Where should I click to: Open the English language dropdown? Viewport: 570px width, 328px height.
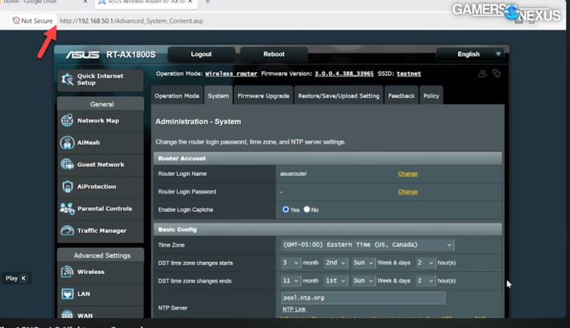pyautogui.click(x=470, y=54)
